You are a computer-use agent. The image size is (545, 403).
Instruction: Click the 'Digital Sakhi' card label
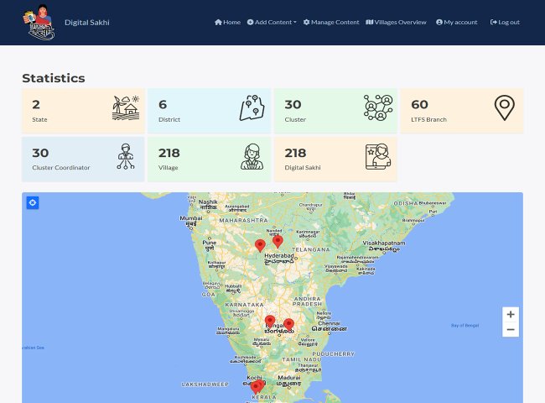303,167
